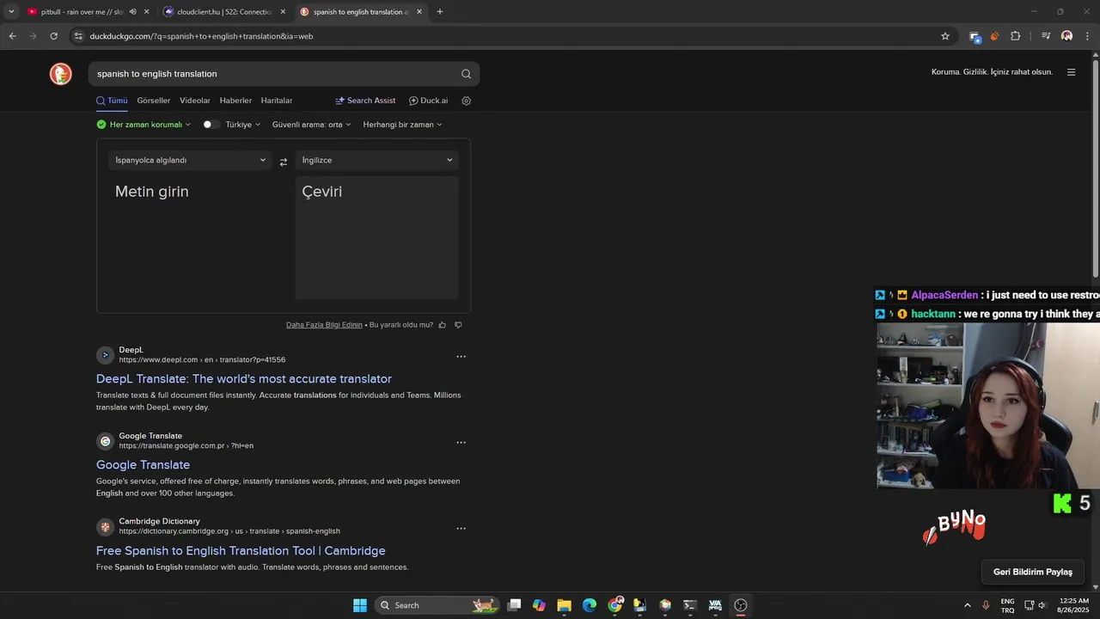Switch to Haritalar tab
Viewport: 1100px width, 619px height.
tap(277, 101)
